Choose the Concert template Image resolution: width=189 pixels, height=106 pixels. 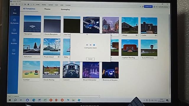click(x=71, y=71)
